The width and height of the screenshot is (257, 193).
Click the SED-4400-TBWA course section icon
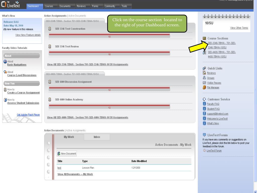[204, 52]
